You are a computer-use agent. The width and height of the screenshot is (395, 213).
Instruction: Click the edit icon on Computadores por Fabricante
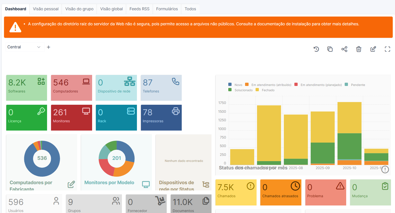(x=71, y=184)
